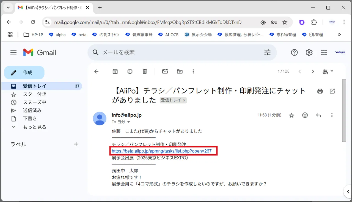Open Chrome menu three dots

tap(344, 22)
